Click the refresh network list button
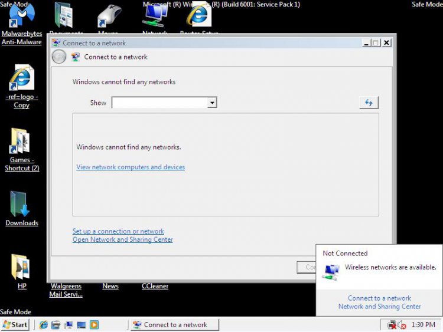 [369, 103]
